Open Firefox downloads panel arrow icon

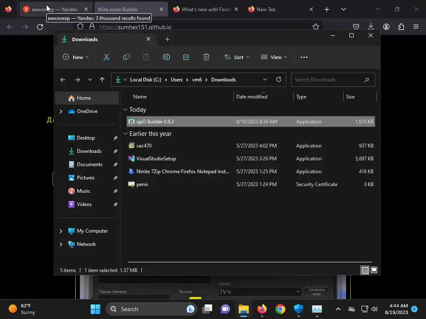click(371, 27)
